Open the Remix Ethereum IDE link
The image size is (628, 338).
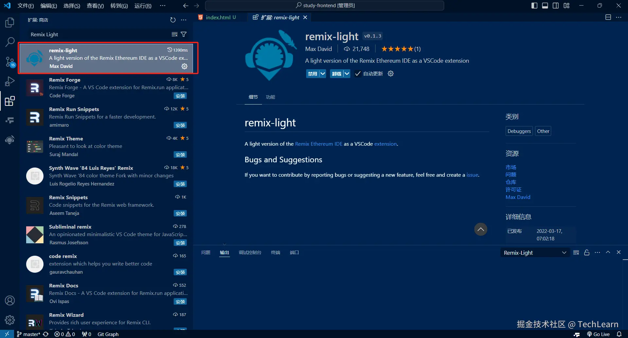pos(319,144)
